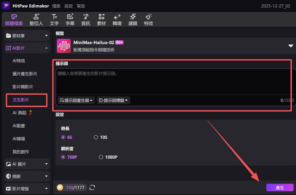The image size is (296, 195).
Task: Open the 音訊 audio tool
Action: (x=86, y=19)
